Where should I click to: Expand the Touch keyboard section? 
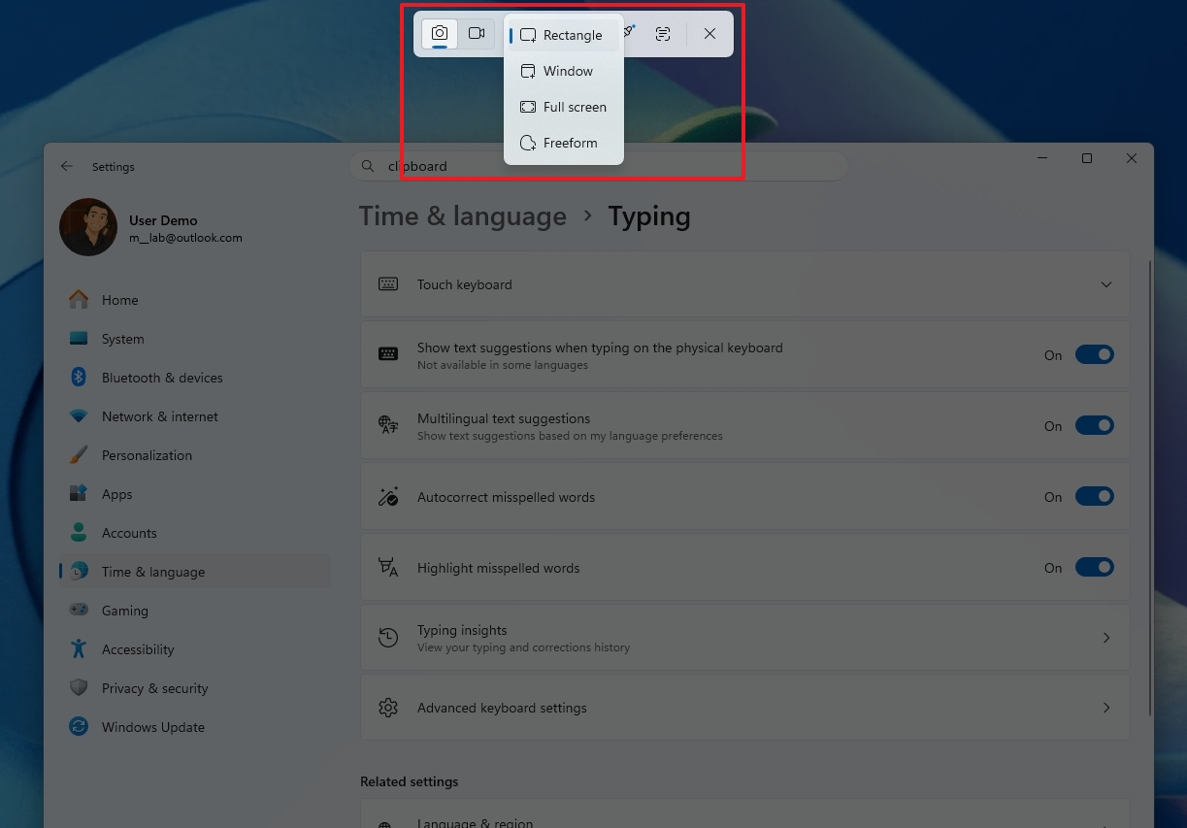point(1105,283)
